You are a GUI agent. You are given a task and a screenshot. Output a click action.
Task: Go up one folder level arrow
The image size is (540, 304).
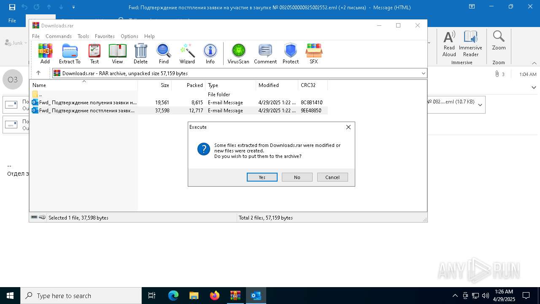(x=38, y=73)
